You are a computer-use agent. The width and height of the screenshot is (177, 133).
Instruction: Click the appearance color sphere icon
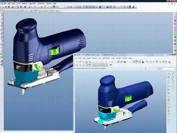[x=143, y=62]
